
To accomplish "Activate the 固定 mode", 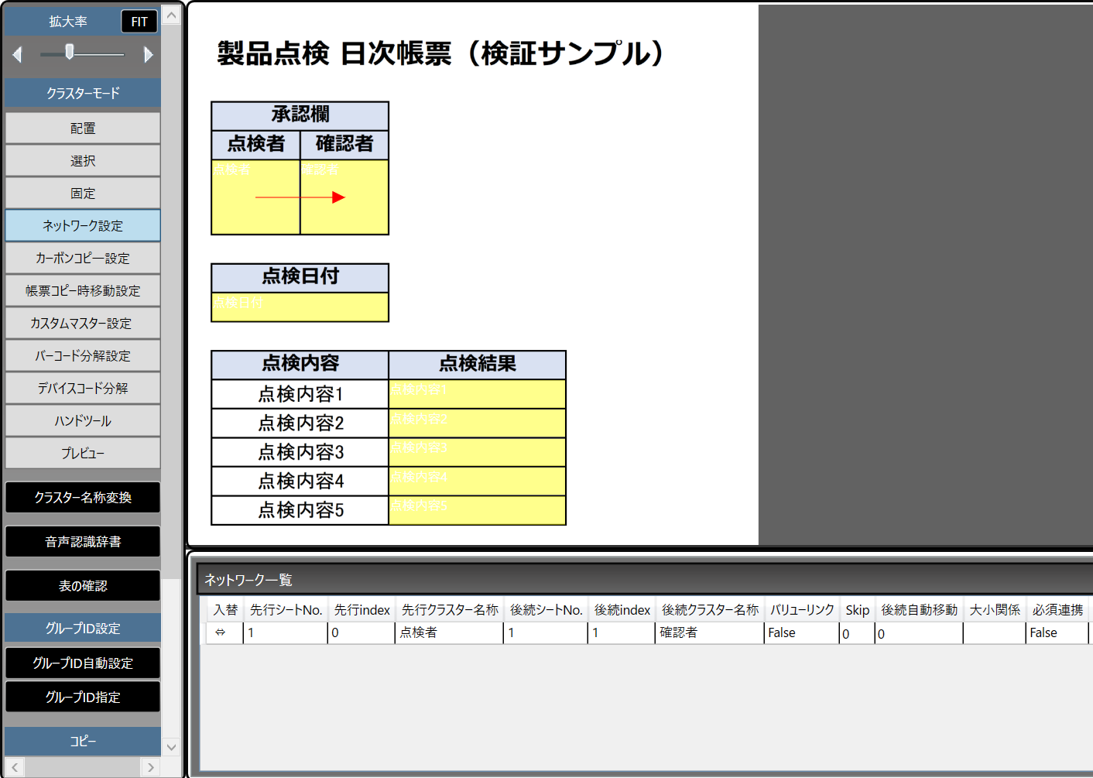I will pyautogui.click(x=83, y=194).
